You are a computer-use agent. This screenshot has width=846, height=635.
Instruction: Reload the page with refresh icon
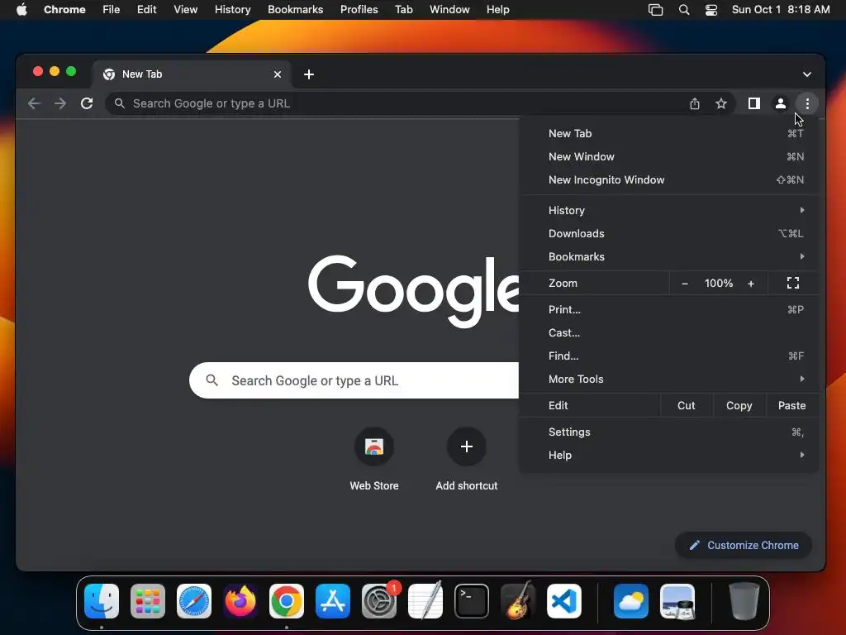point(86,103)
